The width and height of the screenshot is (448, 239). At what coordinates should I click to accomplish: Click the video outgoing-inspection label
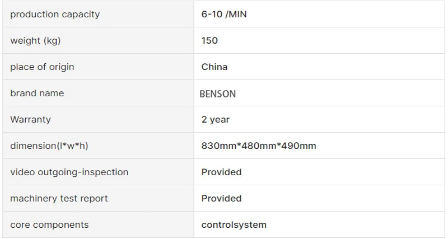pos(69,172)
